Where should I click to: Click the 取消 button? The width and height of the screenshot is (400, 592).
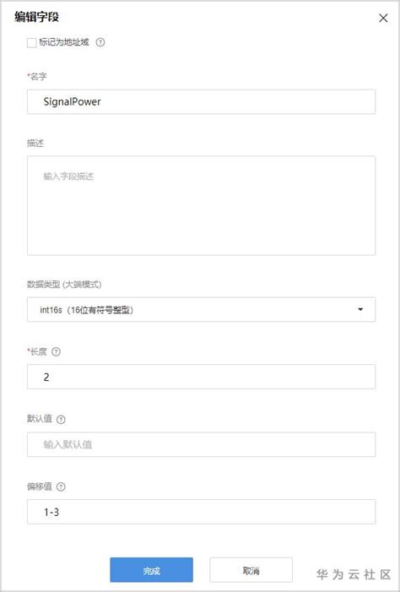coord(251,570)
